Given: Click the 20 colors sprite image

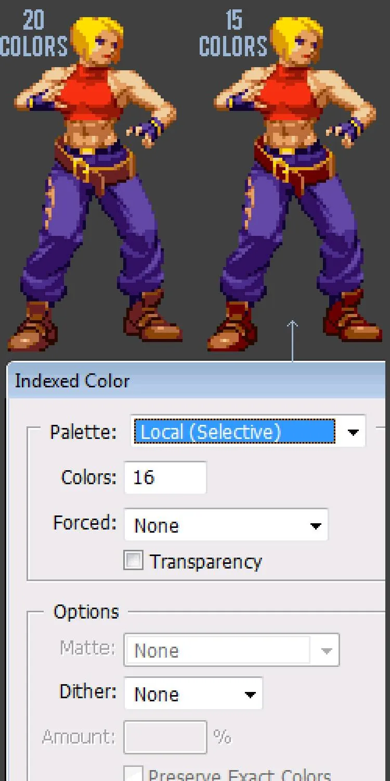Looking at the screenshot, I should (96, 183).
